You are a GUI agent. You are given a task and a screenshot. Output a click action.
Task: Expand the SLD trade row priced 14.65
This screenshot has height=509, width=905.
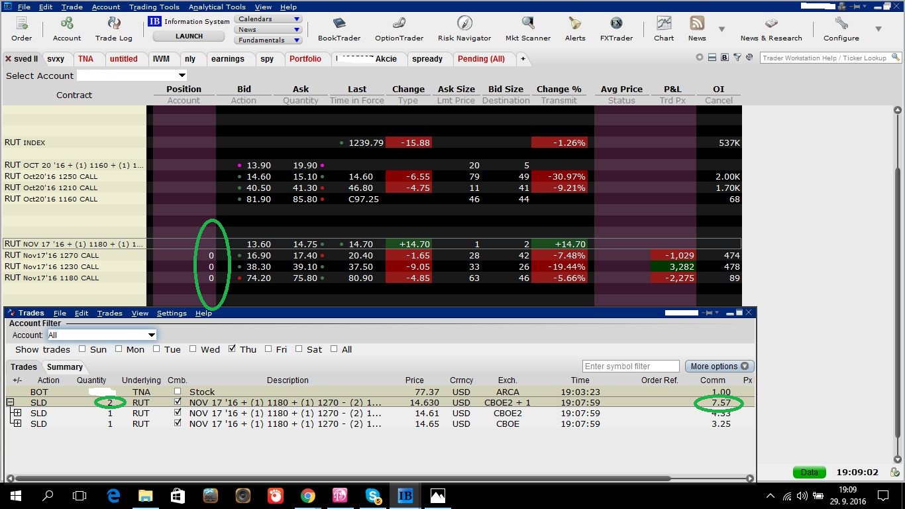pos(17,424)
